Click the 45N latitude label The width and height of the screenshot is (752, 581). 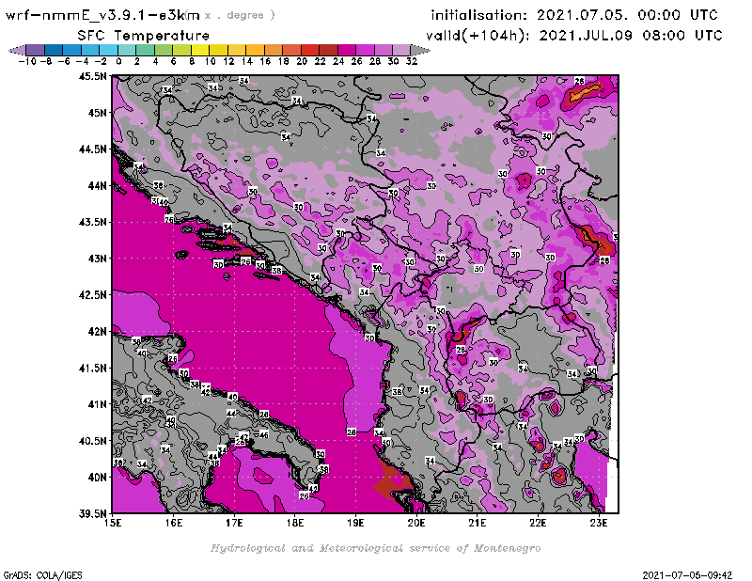click(x=98, y=113)
